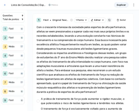This screenshot has height=111, width=139.
Task: Expand the Editar dropdown chevron
Action: tap(103, 20)
